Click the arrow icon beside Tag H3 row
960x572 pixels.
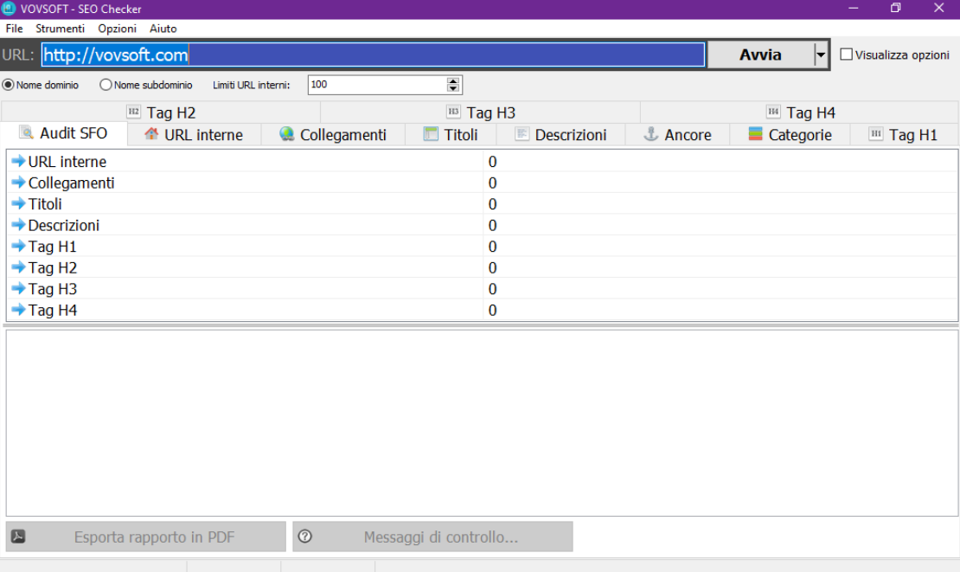[18, 288]
